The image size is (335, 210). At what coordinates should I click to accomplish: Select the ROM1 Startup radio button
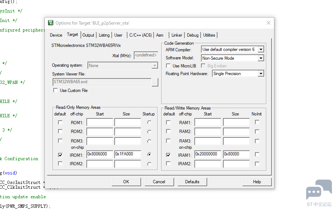coord(149,122)
